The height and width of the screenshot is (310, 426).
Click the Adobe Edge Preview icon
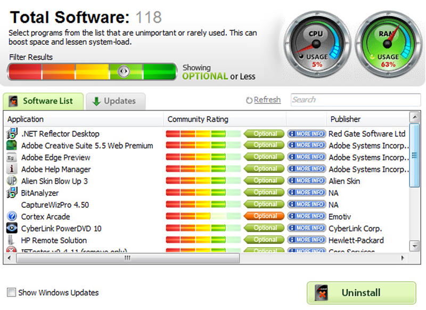[11, 158]
